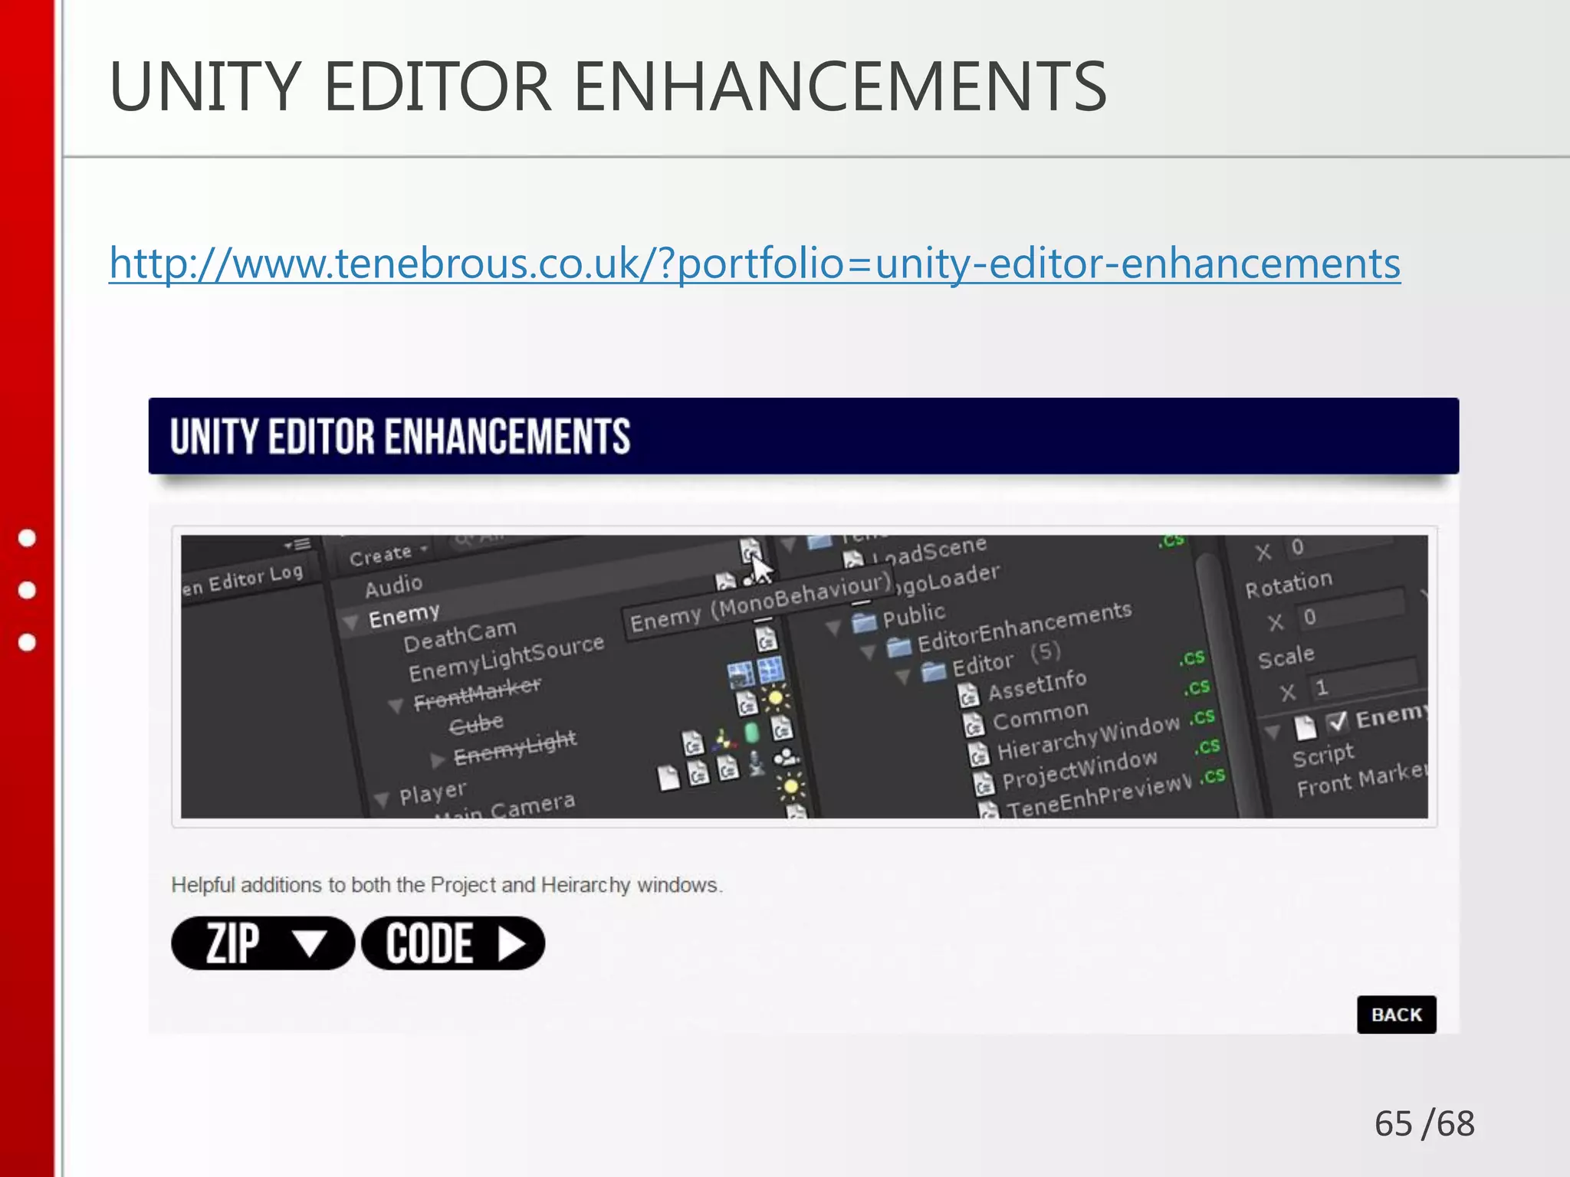Select Player in the hierarchy
Screen dimensions: 1570x1177
432,792
